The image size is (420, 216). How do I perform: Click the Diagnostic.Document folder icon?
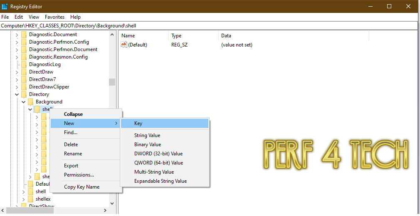24,34
